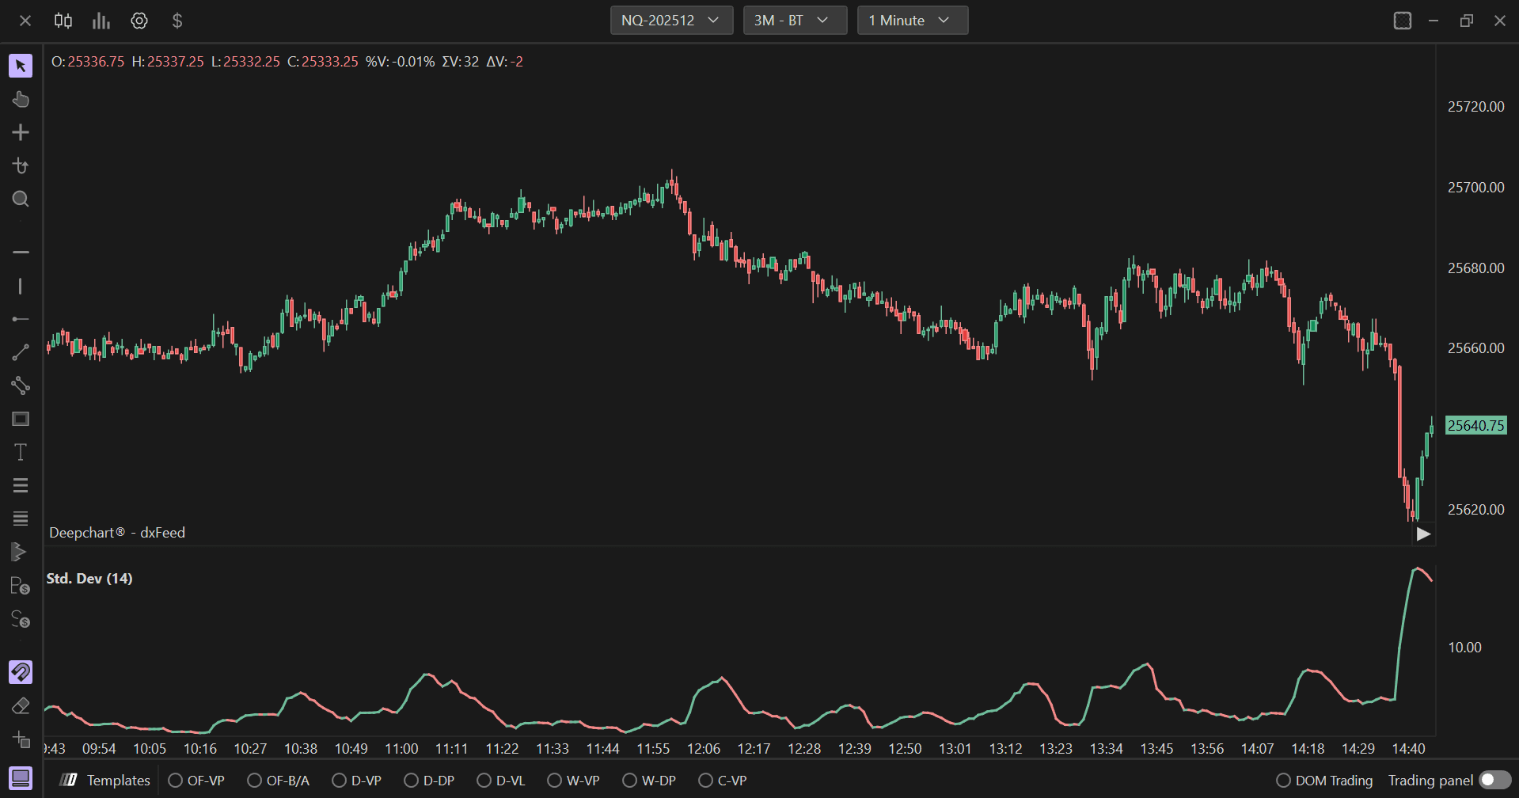
Task: Click the 10.00 Std. Dev axis value
Action: [x=1464, y=648]
